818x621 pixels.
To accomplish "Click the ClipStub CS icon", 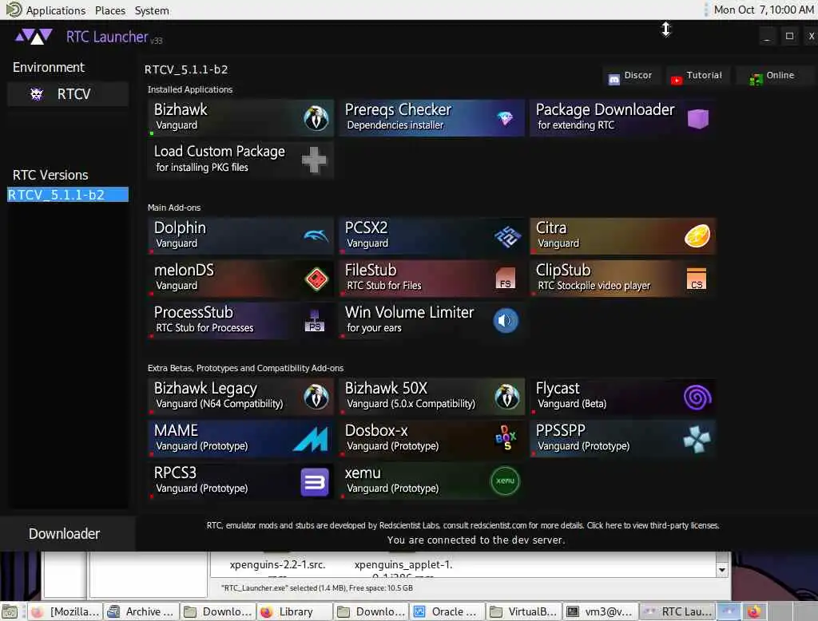I will click(x=697, y=279).
